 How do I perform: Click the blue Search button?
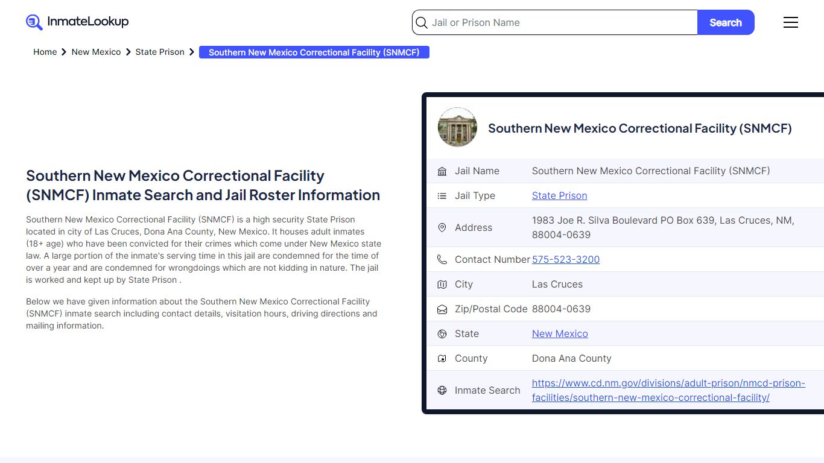tap(726, 22)
